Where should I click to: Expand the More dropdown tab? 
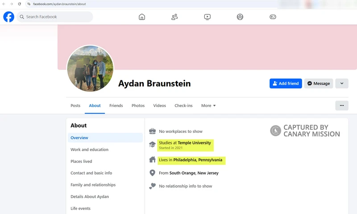pos(208,106)
